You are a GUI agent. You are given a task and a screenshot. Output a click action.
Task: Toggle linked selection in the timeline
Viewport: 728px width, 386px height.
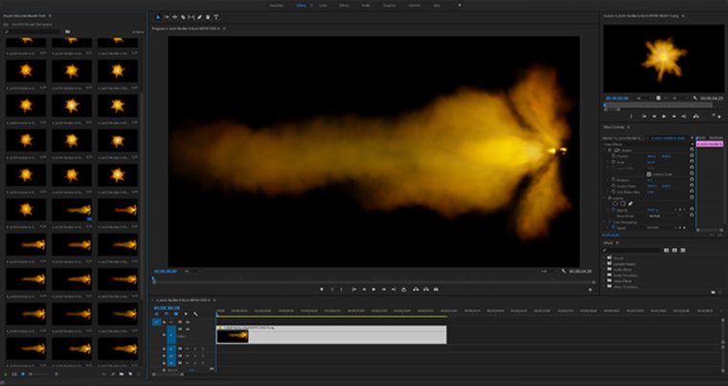(176, 314)
